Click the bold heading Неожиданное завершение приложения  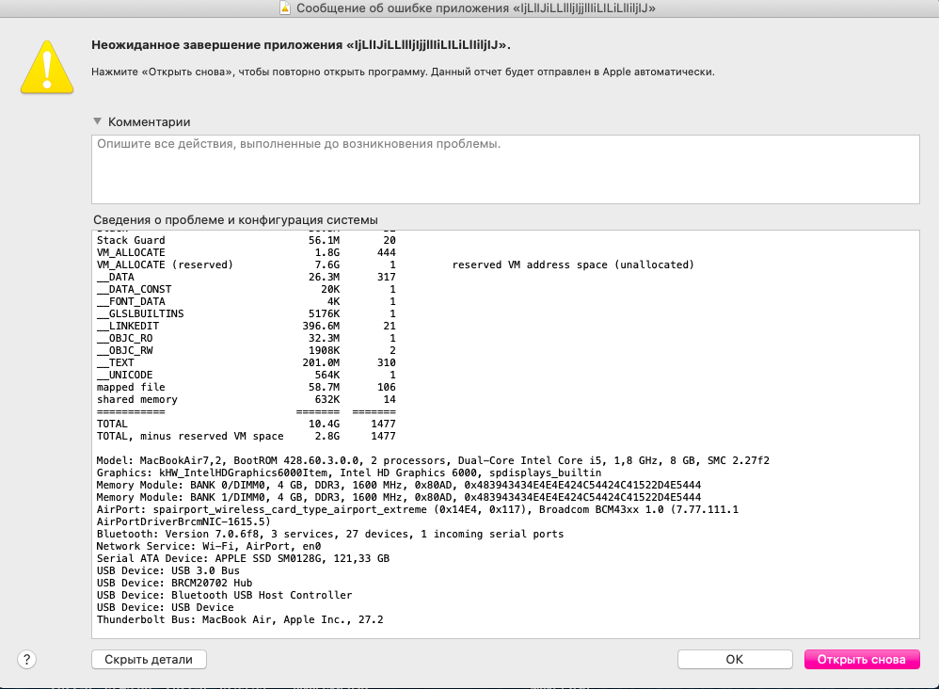(301, 44)
